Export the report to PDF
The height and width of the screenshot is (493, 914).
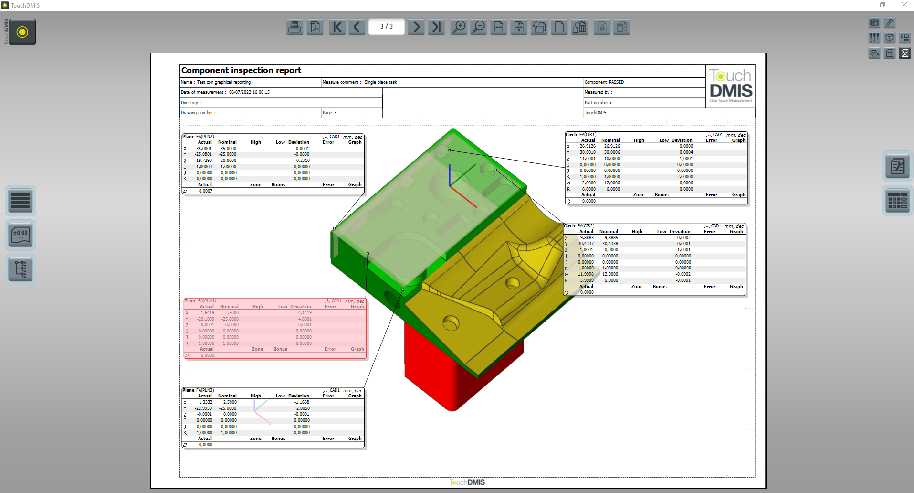pos(315,27)
